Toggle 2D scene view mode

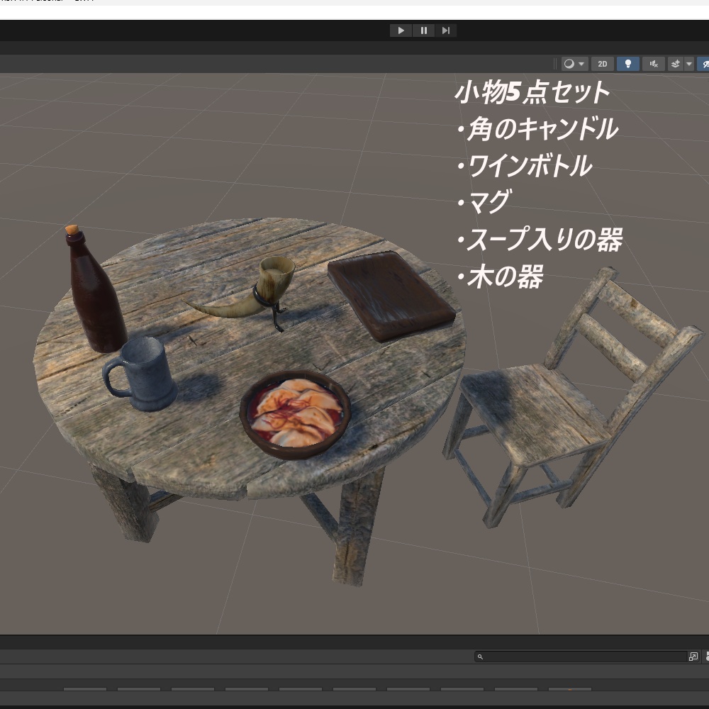[602, 64]
